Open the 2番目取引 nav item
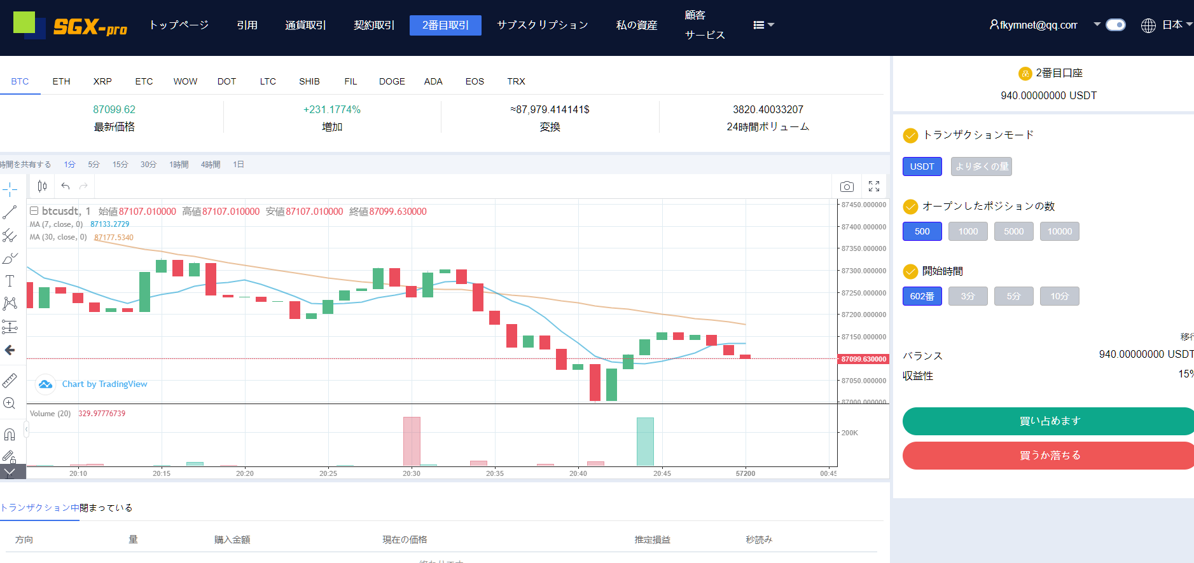 tap(445, 25)
